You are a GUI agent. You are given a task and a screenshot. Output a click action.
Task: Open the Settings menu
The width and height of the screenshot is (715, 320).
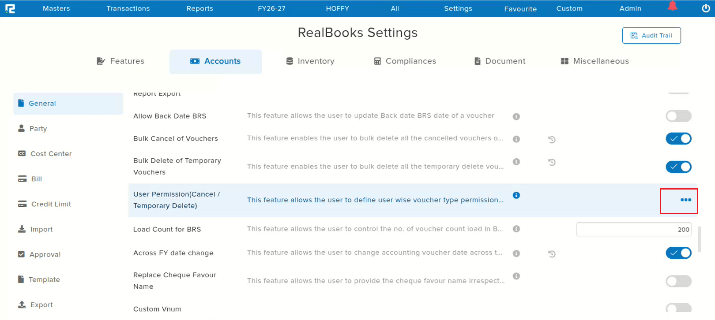pyautogui.click(x=458, y=8)
